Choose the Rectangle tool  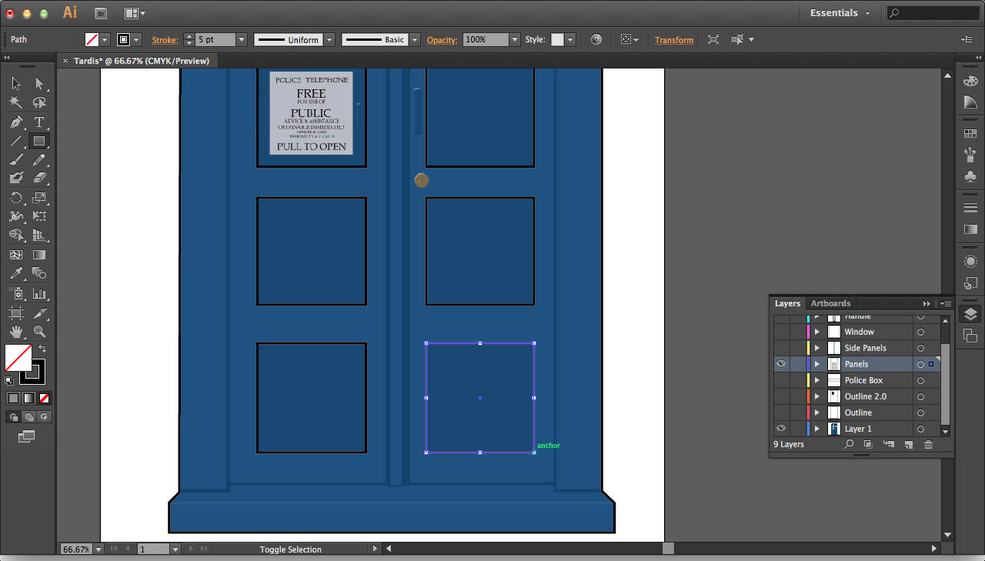(39, 141)
